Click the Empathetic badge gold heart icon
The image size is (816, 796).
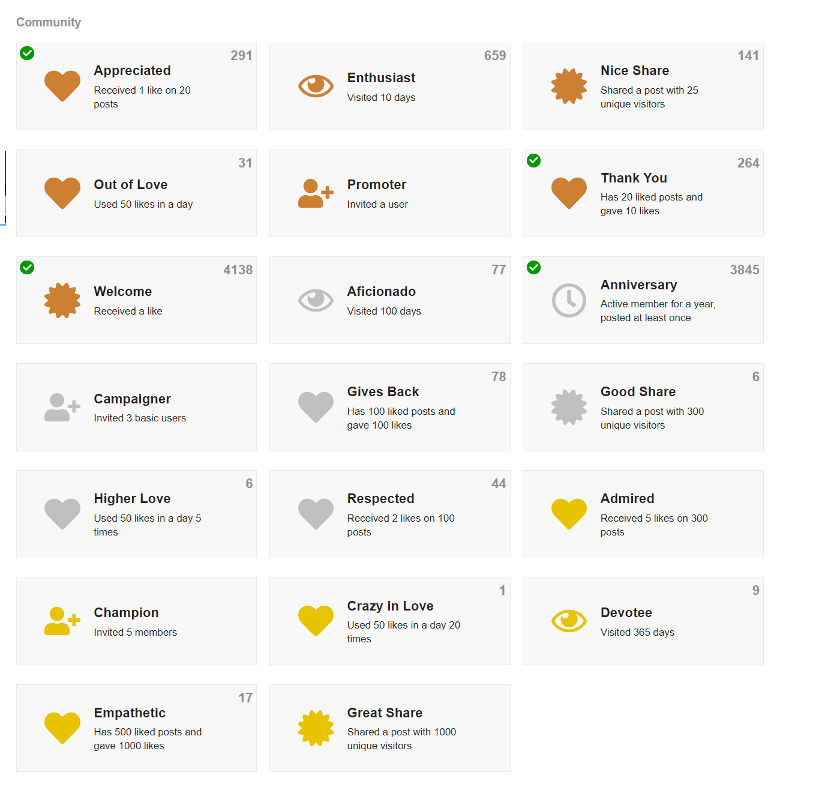tap(62, 728)
